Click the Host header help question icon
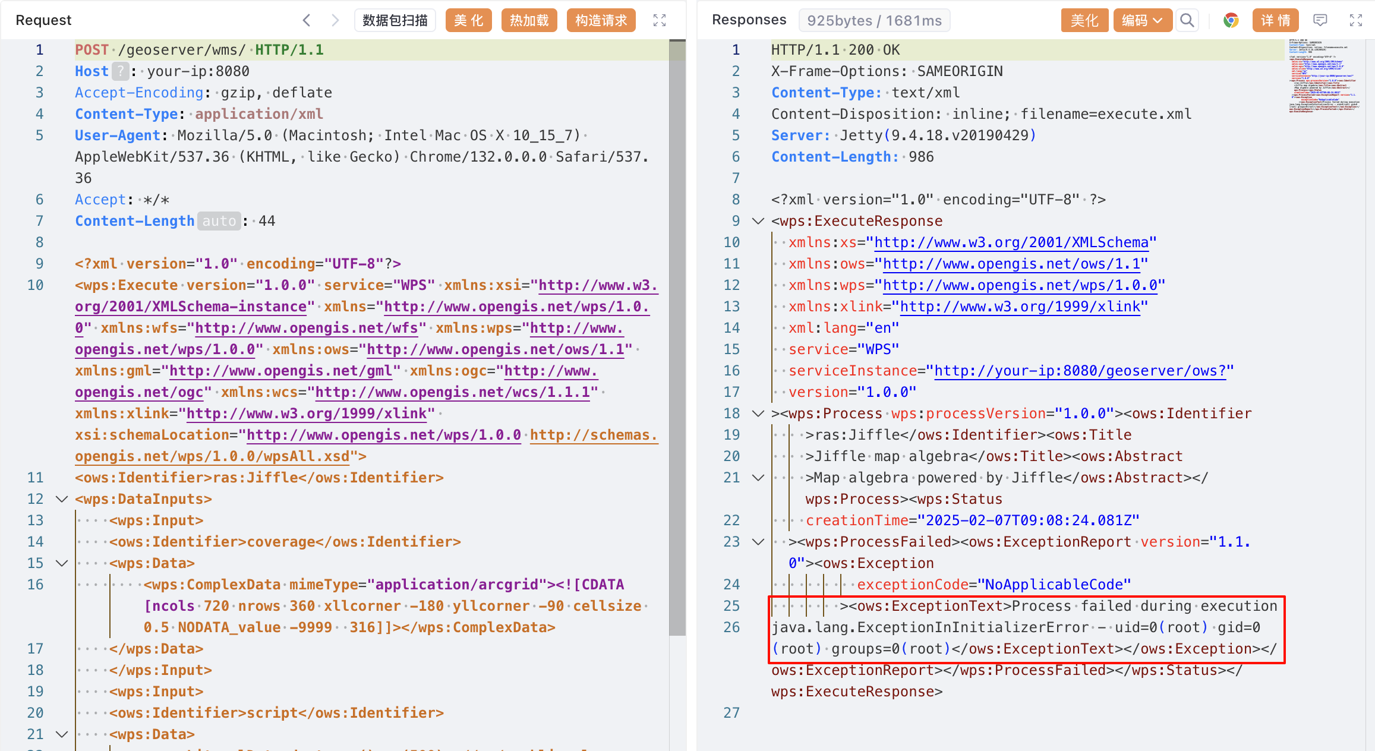The image size is (1375, 751). [121, 71]
